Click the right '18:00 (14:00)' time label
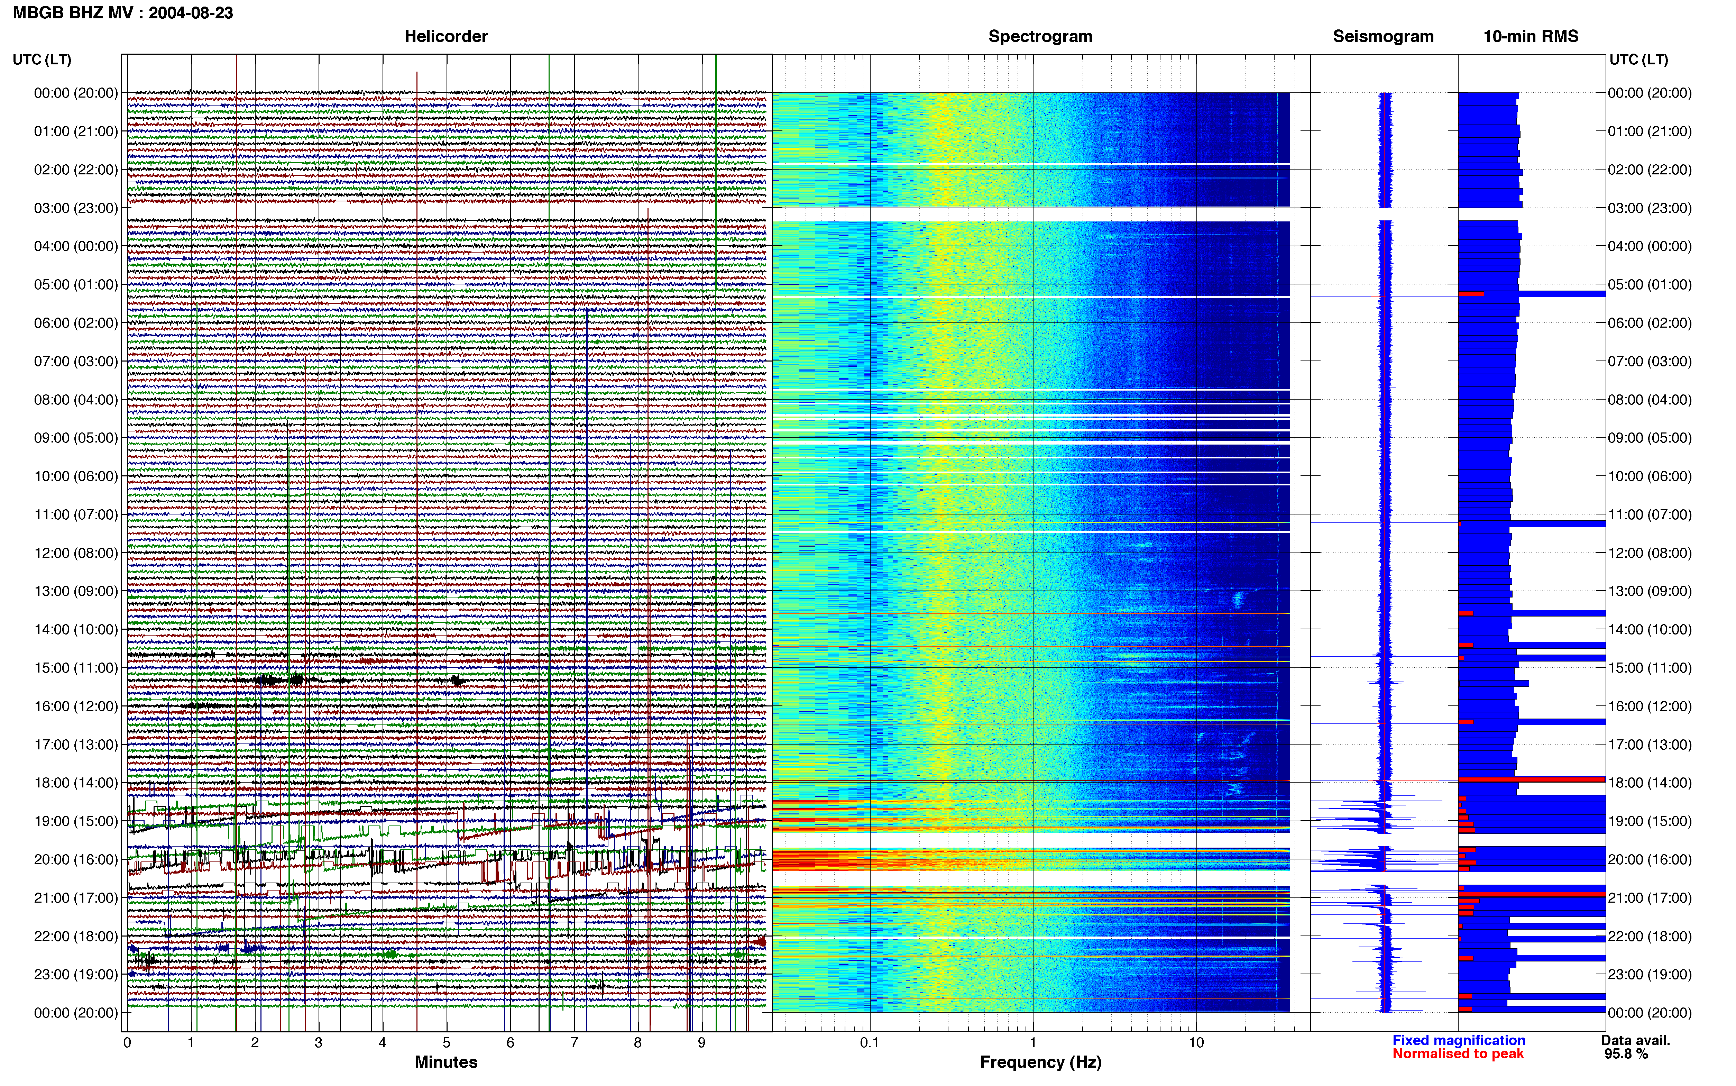This screenshot has height=1086, width=1736. (1650, 783)
